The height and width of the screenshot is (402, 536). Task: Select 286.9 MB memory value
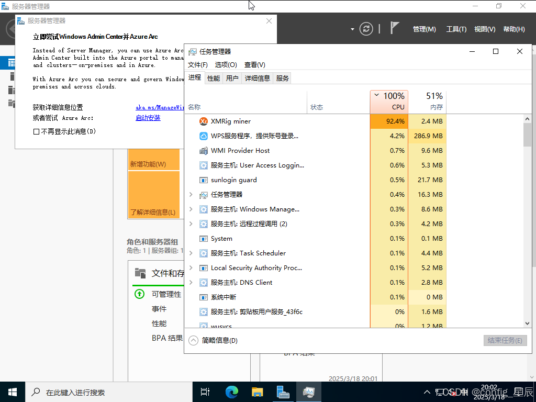[427, 136]
